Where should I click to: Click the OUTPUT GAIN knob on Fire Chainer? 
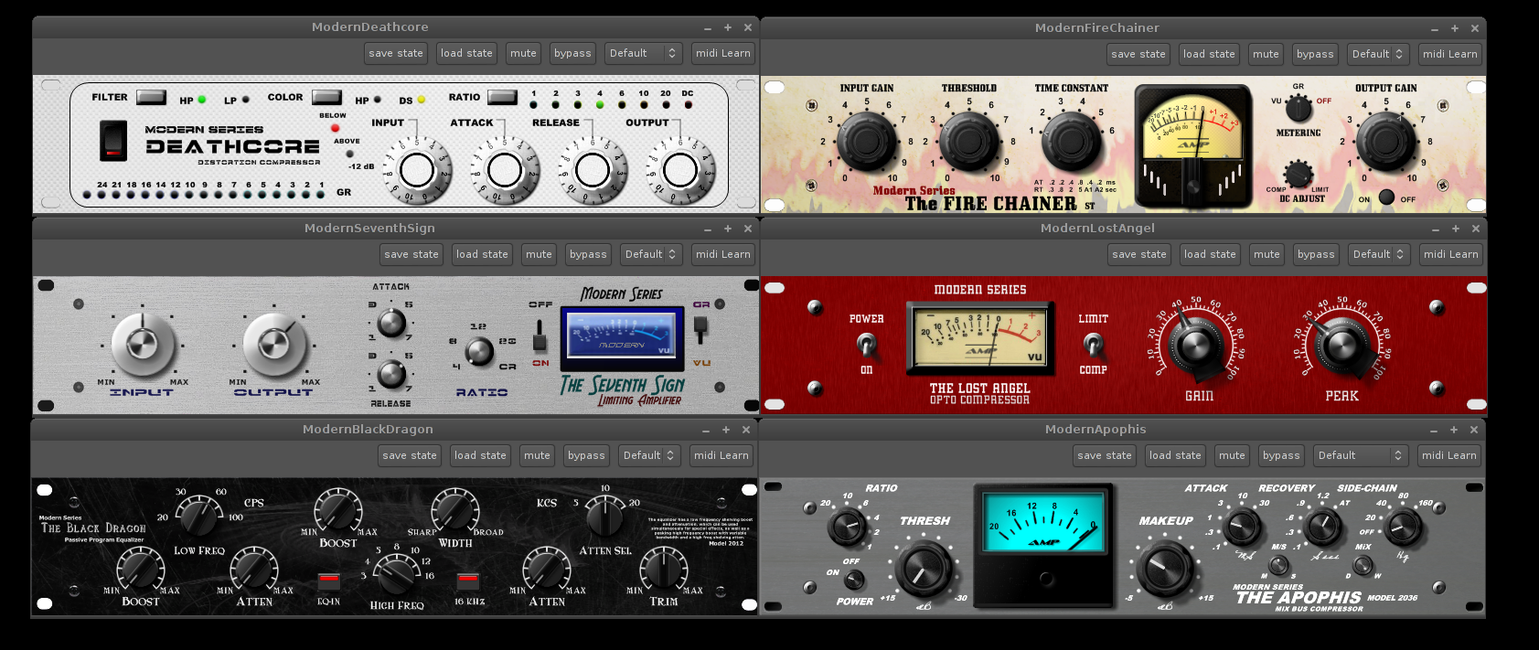(x=1386, y=142)
